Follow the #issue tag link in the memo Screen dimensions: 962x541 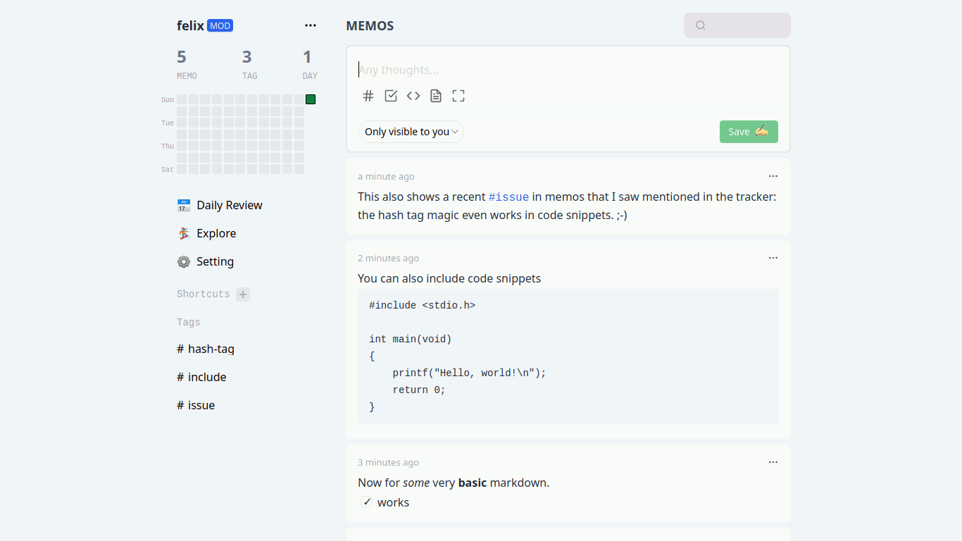(x=508, y=197)
